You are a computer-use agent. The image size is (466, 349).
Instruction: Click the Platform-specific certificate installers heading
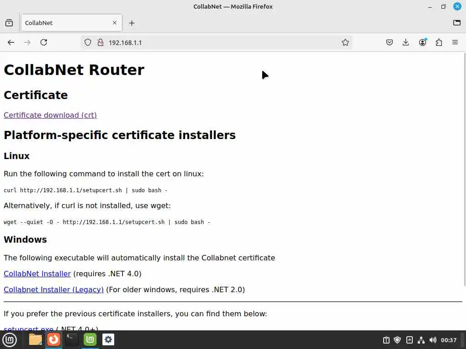120,135
